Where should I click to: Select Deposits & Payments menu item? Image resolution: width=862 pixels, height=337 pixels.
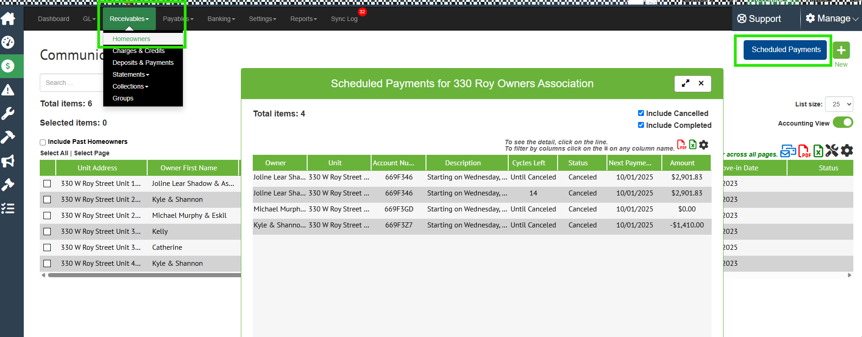(x=143, y=63)
